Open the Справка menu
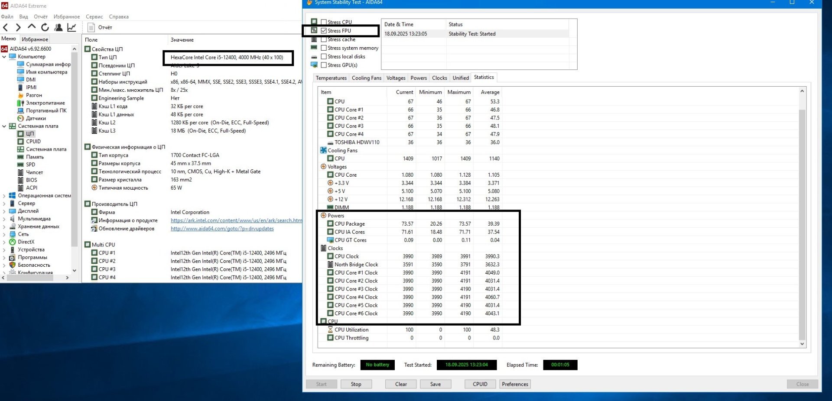This screenshot has height=401, width=832. coord(119,17)
